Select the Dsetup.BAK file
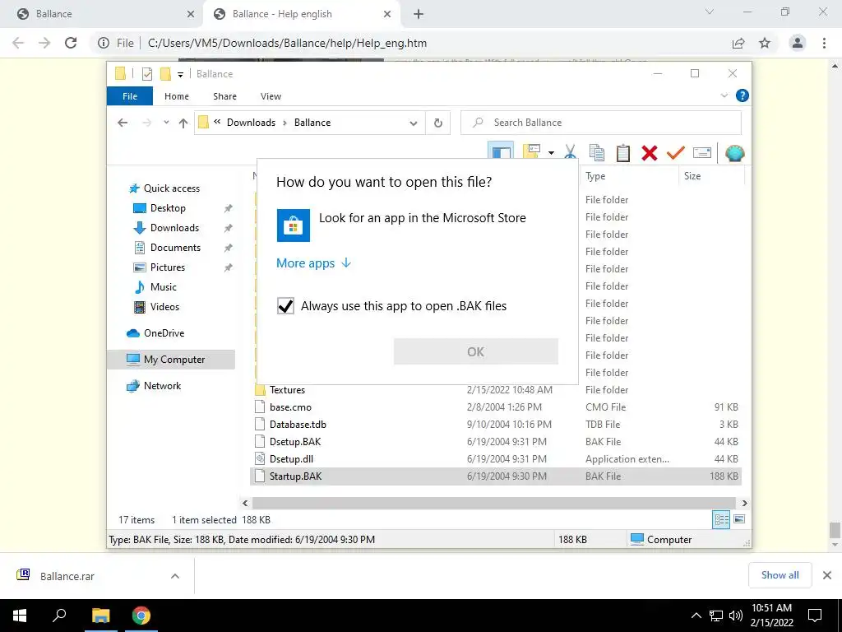Image resolution: width=842 pixels, height=632 pixels. pyautogui.click(x=295, y=442)
